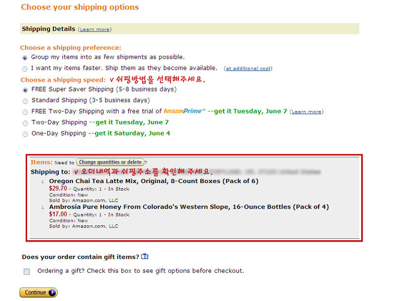
Task: Click 'Change quantities or delete' button
Action: pos(111,162)
